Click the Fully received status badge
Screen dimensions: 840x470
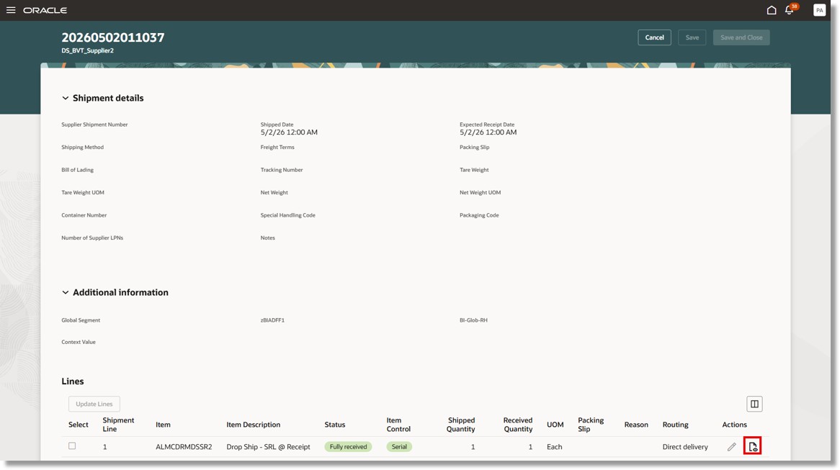point(348,446)
